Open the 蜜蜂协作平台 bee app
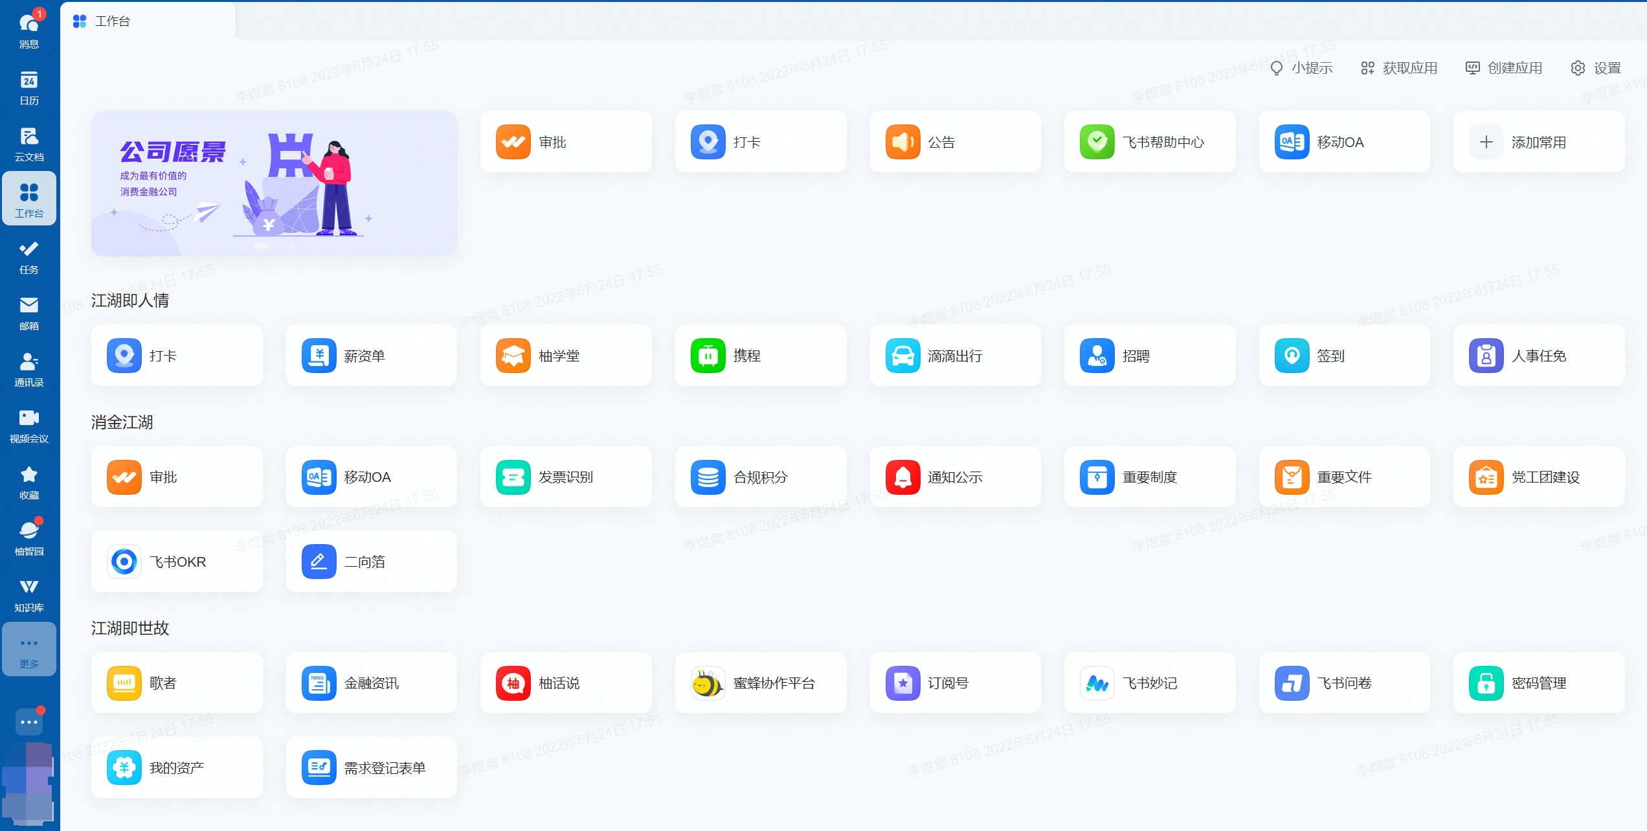 tap(760, 683)
